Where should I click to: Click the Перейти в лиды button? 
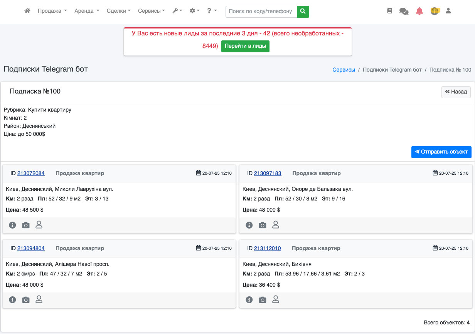pyautogui.click(x=245, y=46)
